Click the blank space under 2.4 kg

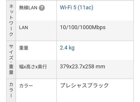pyautogui.click(x=95, y=55)
